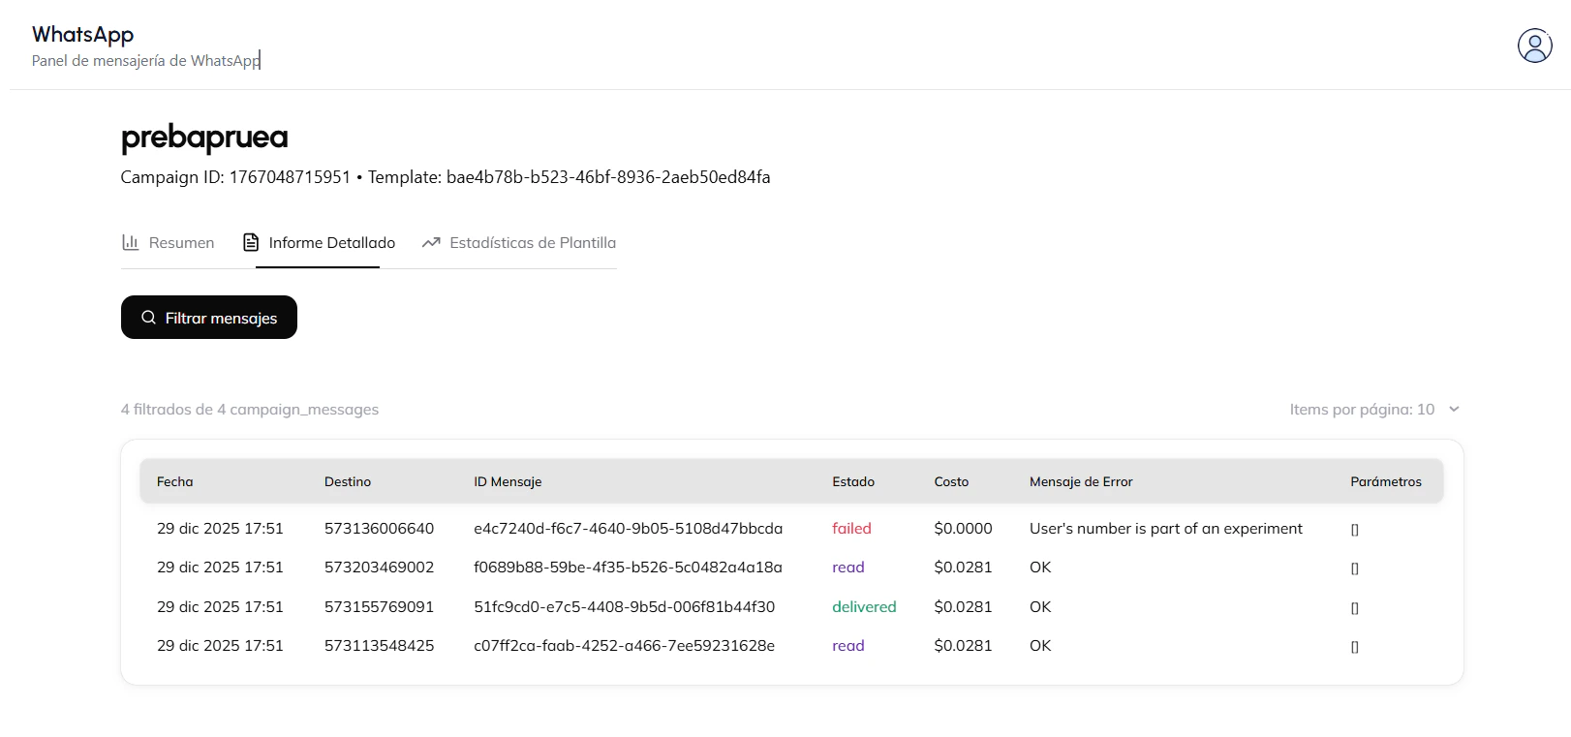The height and width of the screenshot is (737, 1571).
Task: Click the magnifier icon in Filtrar mensajes
Action: click(148, 318)
